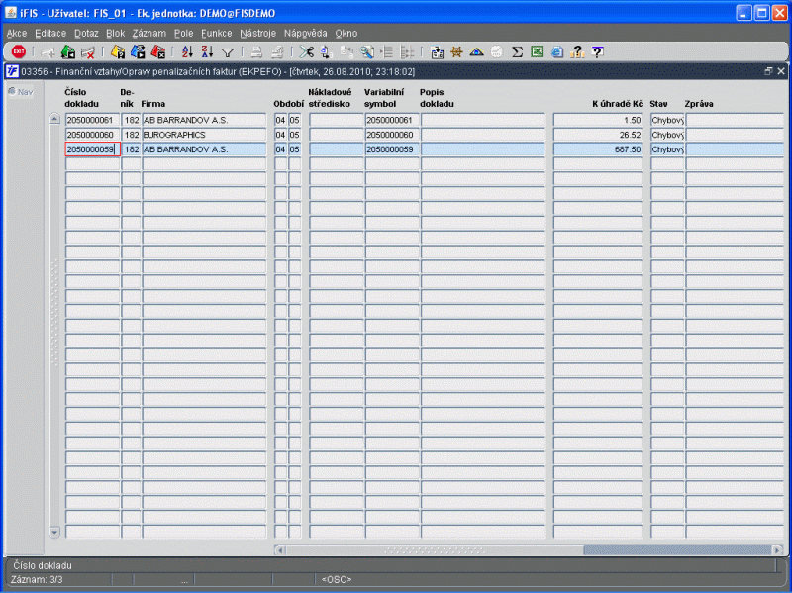Click the orange ship wheel icon

[456, 51]
